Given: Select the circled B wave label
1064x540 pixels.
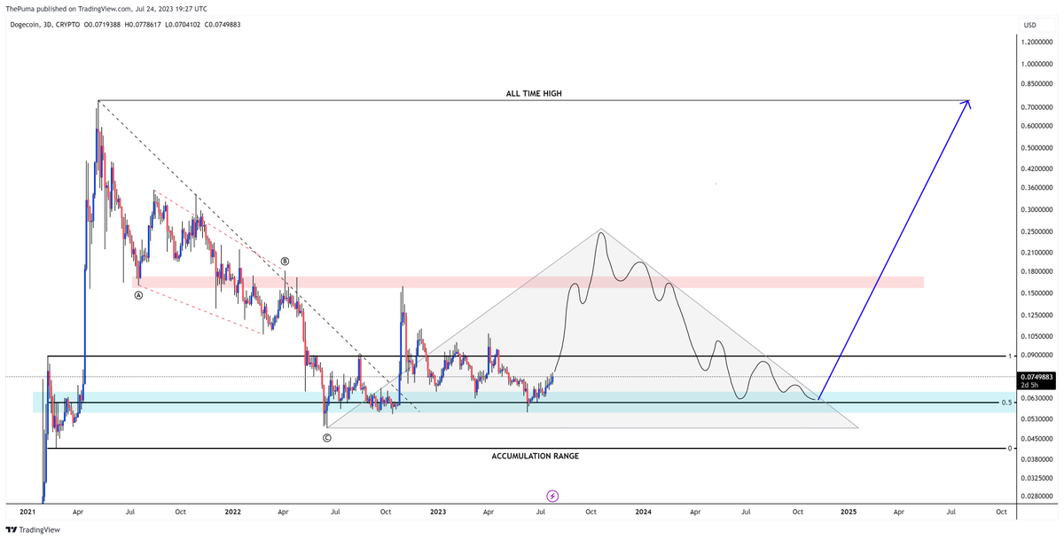Looking at the screenshot, I should tap(285, 262).
